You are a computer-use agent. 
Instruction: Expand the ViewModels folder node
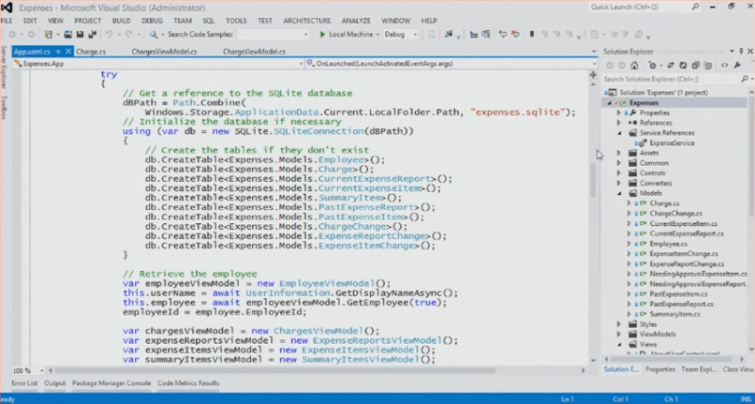[619, 334]
